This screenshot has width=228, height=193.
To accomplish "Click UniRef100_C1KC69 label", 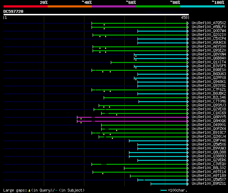I will pyautogui.click(x=209, y=113).
